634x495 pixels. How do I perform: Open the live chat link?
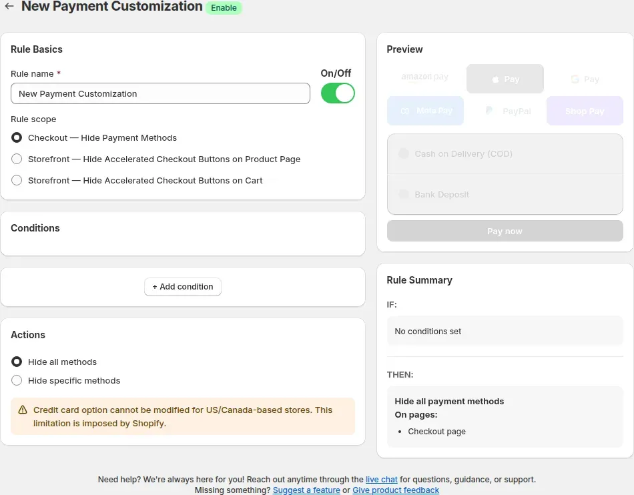[x=381, y=479]
